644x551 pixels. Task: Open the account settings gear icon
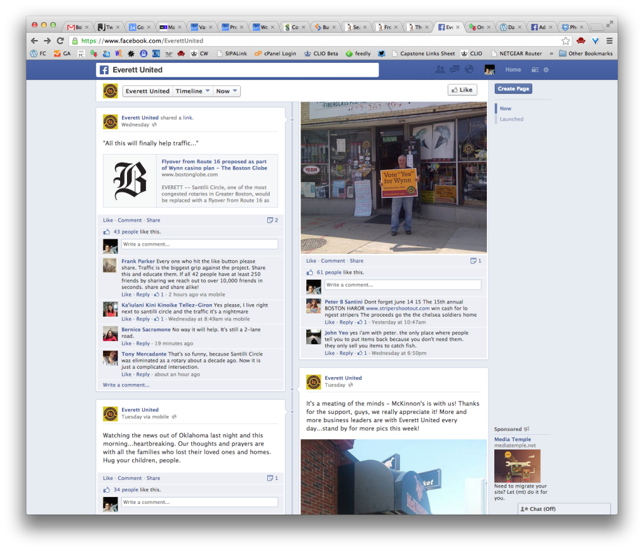pos(546,70)
